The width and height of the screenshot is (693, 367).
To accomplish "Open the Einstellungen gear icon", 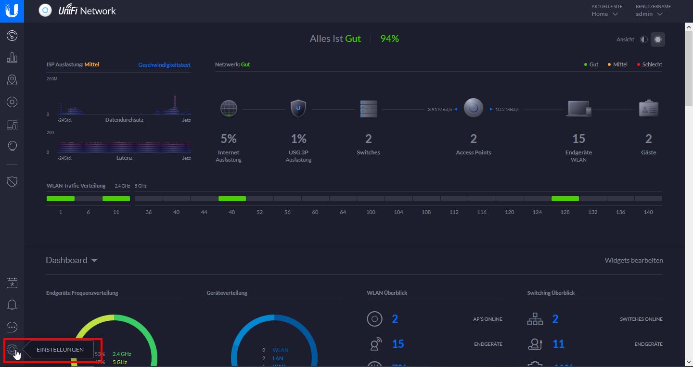I will click(12, 349).
